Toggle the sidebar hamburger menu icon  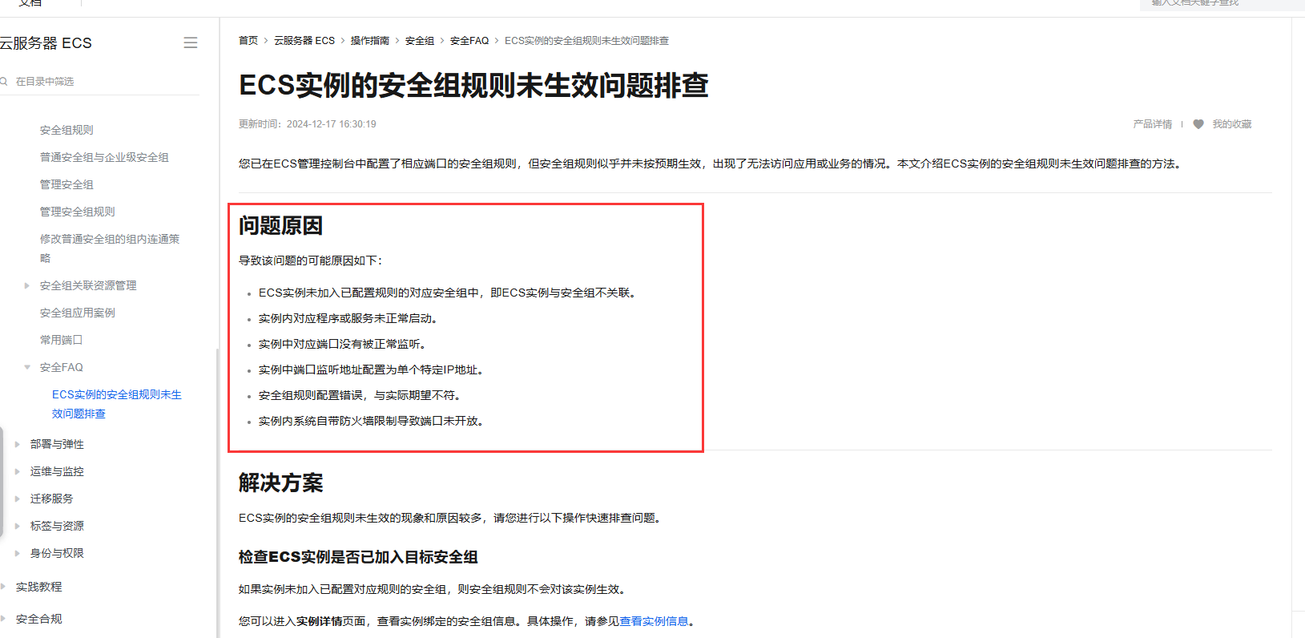pos(191,42)
